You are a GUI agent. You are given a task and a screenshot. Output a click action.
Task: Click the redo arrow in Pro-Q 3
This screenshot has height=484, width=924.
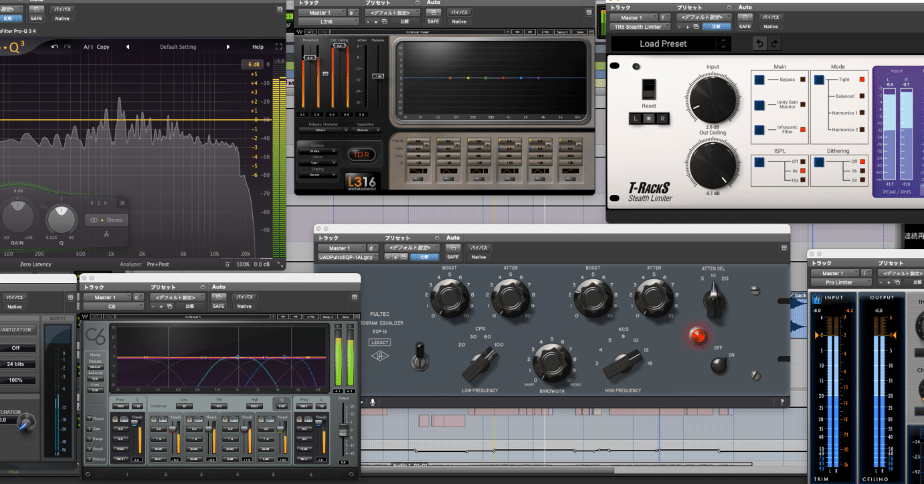point(68,47)
